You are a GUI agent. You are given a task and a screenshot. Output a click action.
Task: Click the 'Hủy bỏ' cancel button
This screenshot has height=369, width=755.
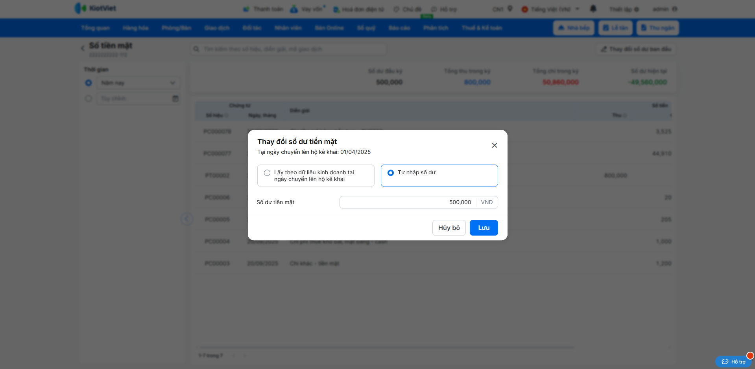click(x=449, y=228)
